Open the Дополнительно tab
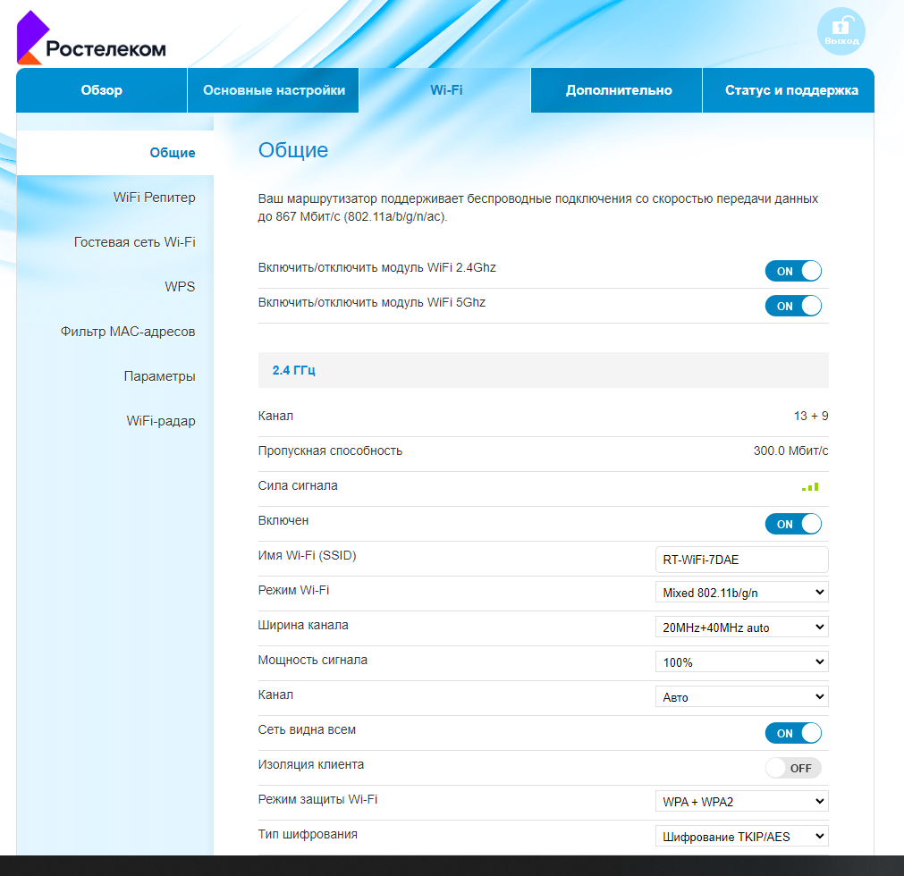Image resolution: width=904 pixels, height=876 pixels. coord(618,90)
